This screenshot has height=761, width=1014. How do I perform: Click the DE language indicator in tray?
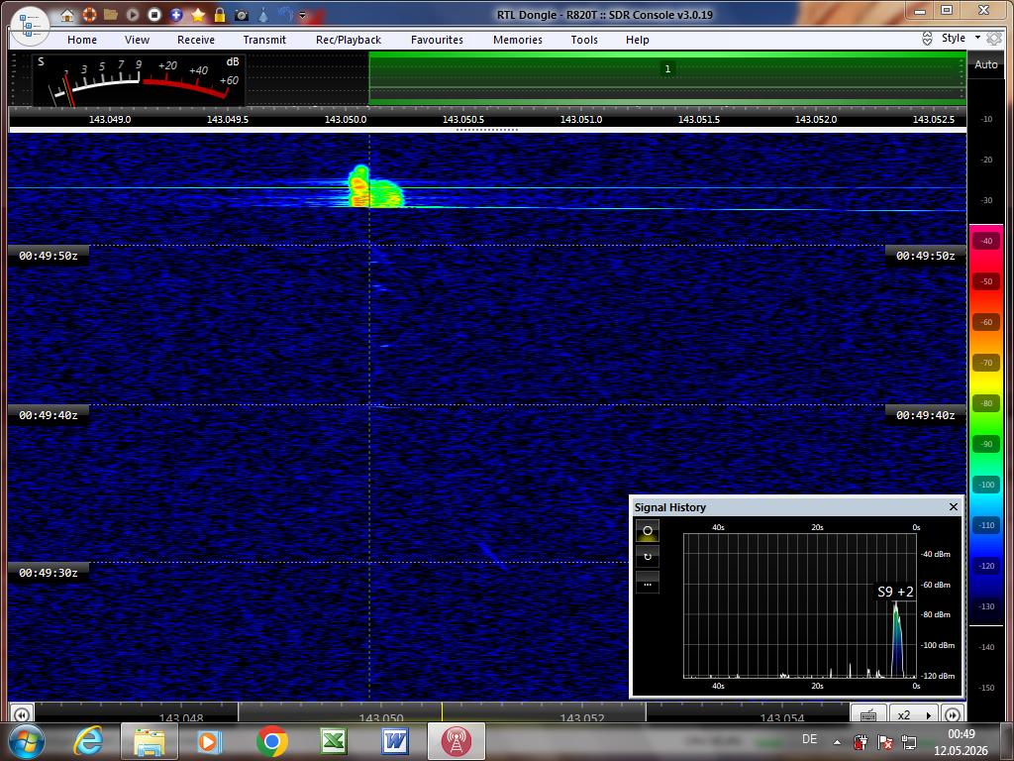(809, 739)
